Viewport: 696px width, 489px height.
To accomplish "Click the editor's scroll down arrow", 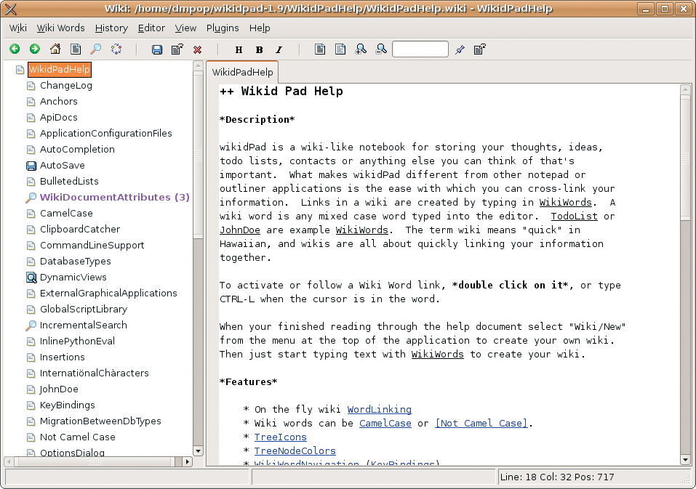I will (x=685, y=460).
